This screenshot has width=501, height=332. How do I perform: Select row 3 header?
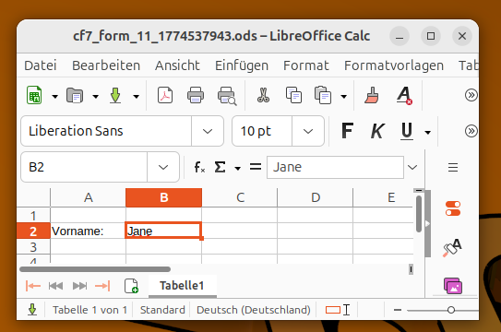tap(33, 247)
